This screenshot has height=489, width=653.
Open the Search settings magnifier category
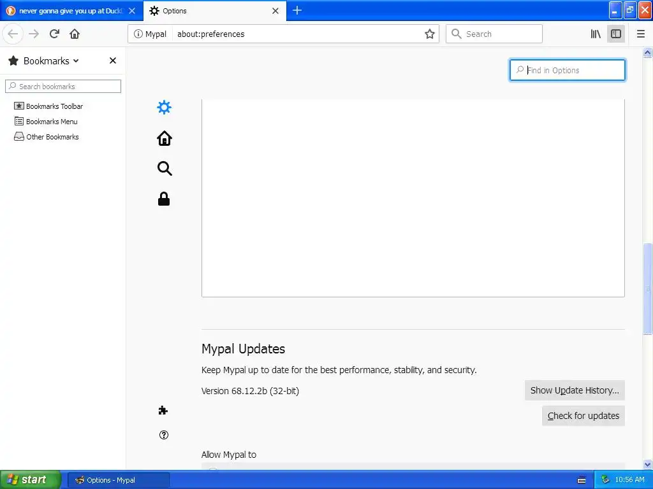click(x=164, y=169)
